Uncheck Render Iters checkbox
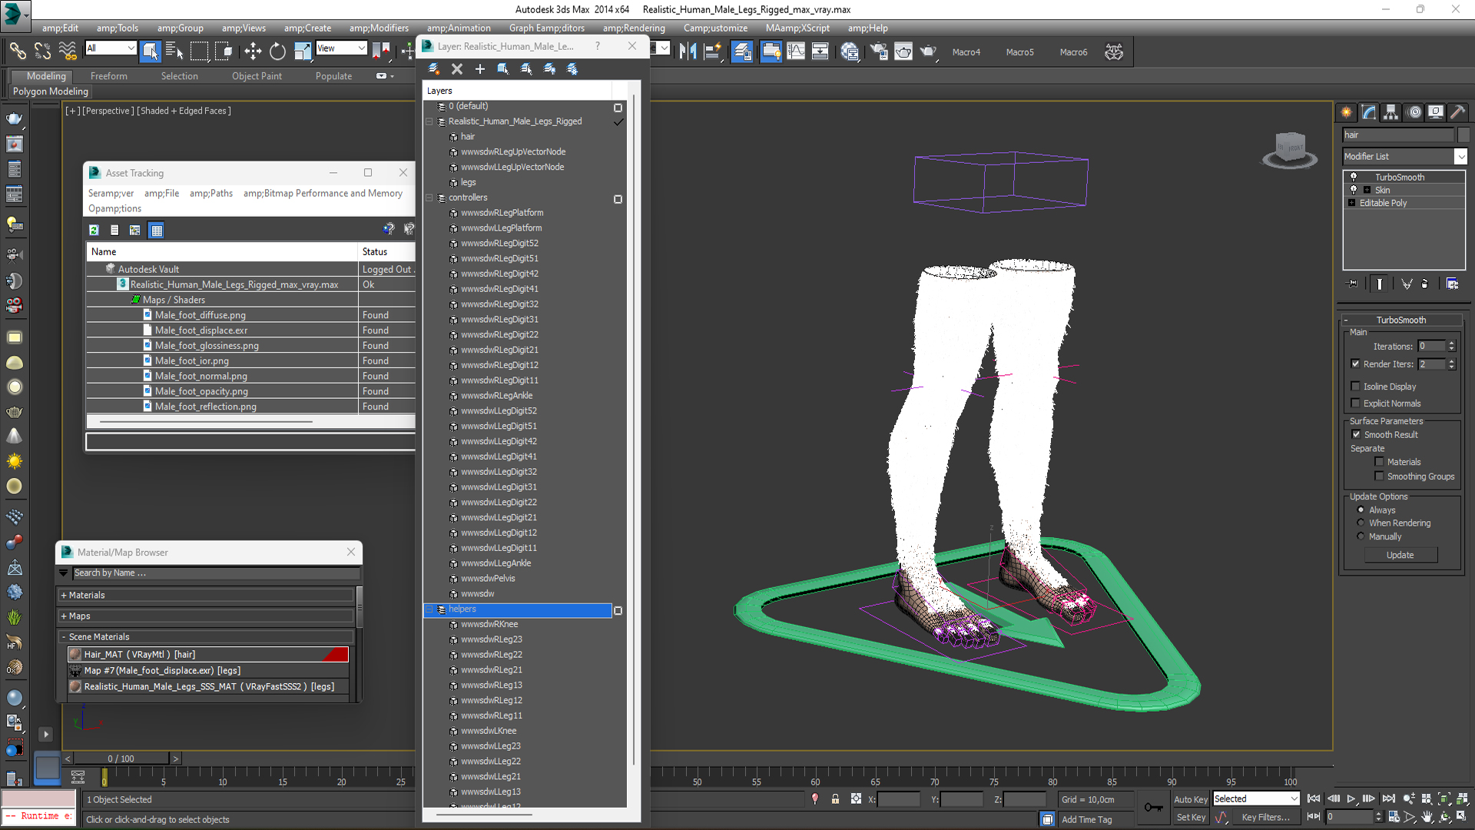This screenshot has height=830, width=1475. pos(1355,364)
